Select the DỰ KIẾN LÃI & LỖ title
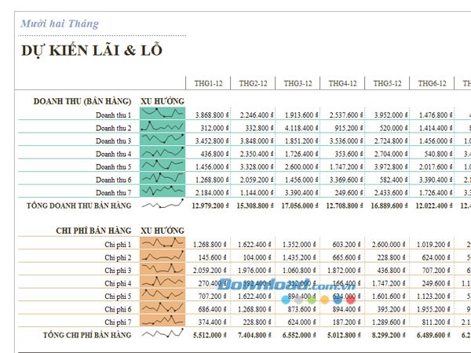Screen dimensions: 471x353 [x=92, y=51]
